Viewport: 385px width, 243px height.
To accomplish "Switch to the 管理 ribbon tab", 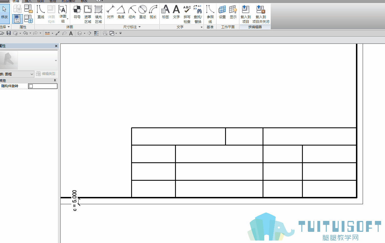I will click(x=53, y=1).
